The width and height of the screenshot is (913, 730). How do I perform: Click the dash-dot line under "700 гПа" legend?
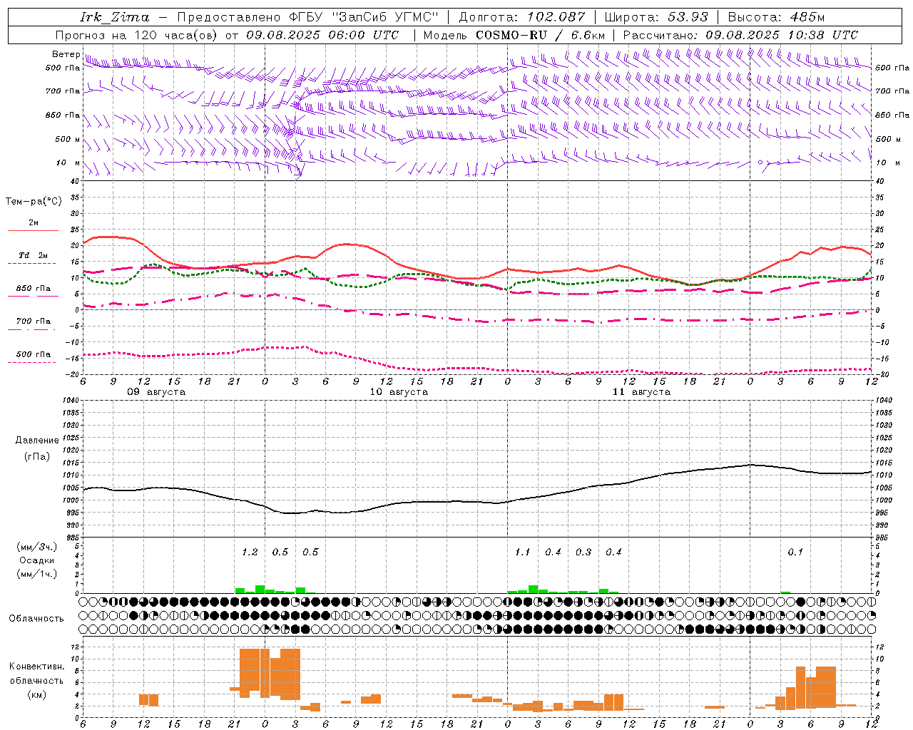33,329
